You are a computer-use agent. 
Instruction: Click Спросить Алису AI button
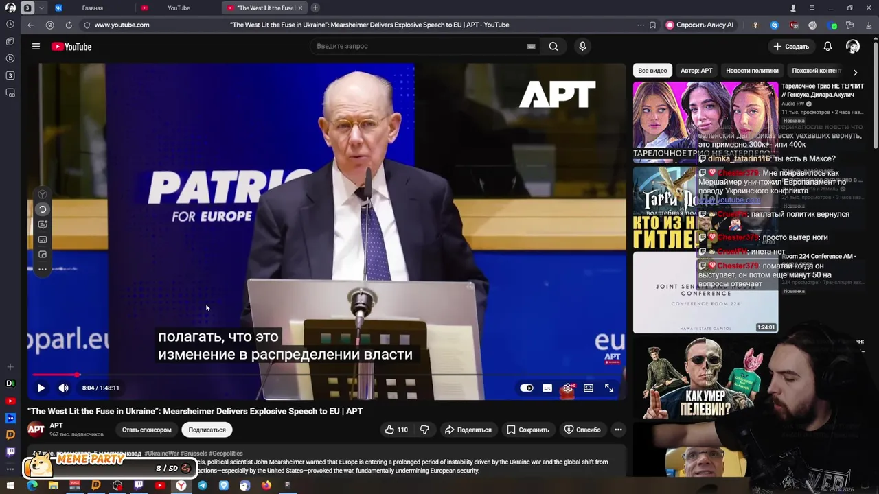pos(700,25)
